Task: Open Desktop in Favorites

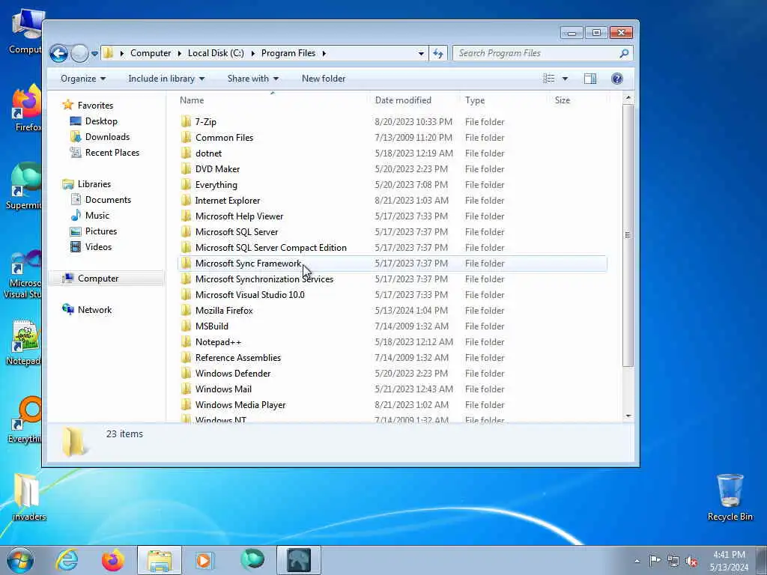Action: (101, 121)
